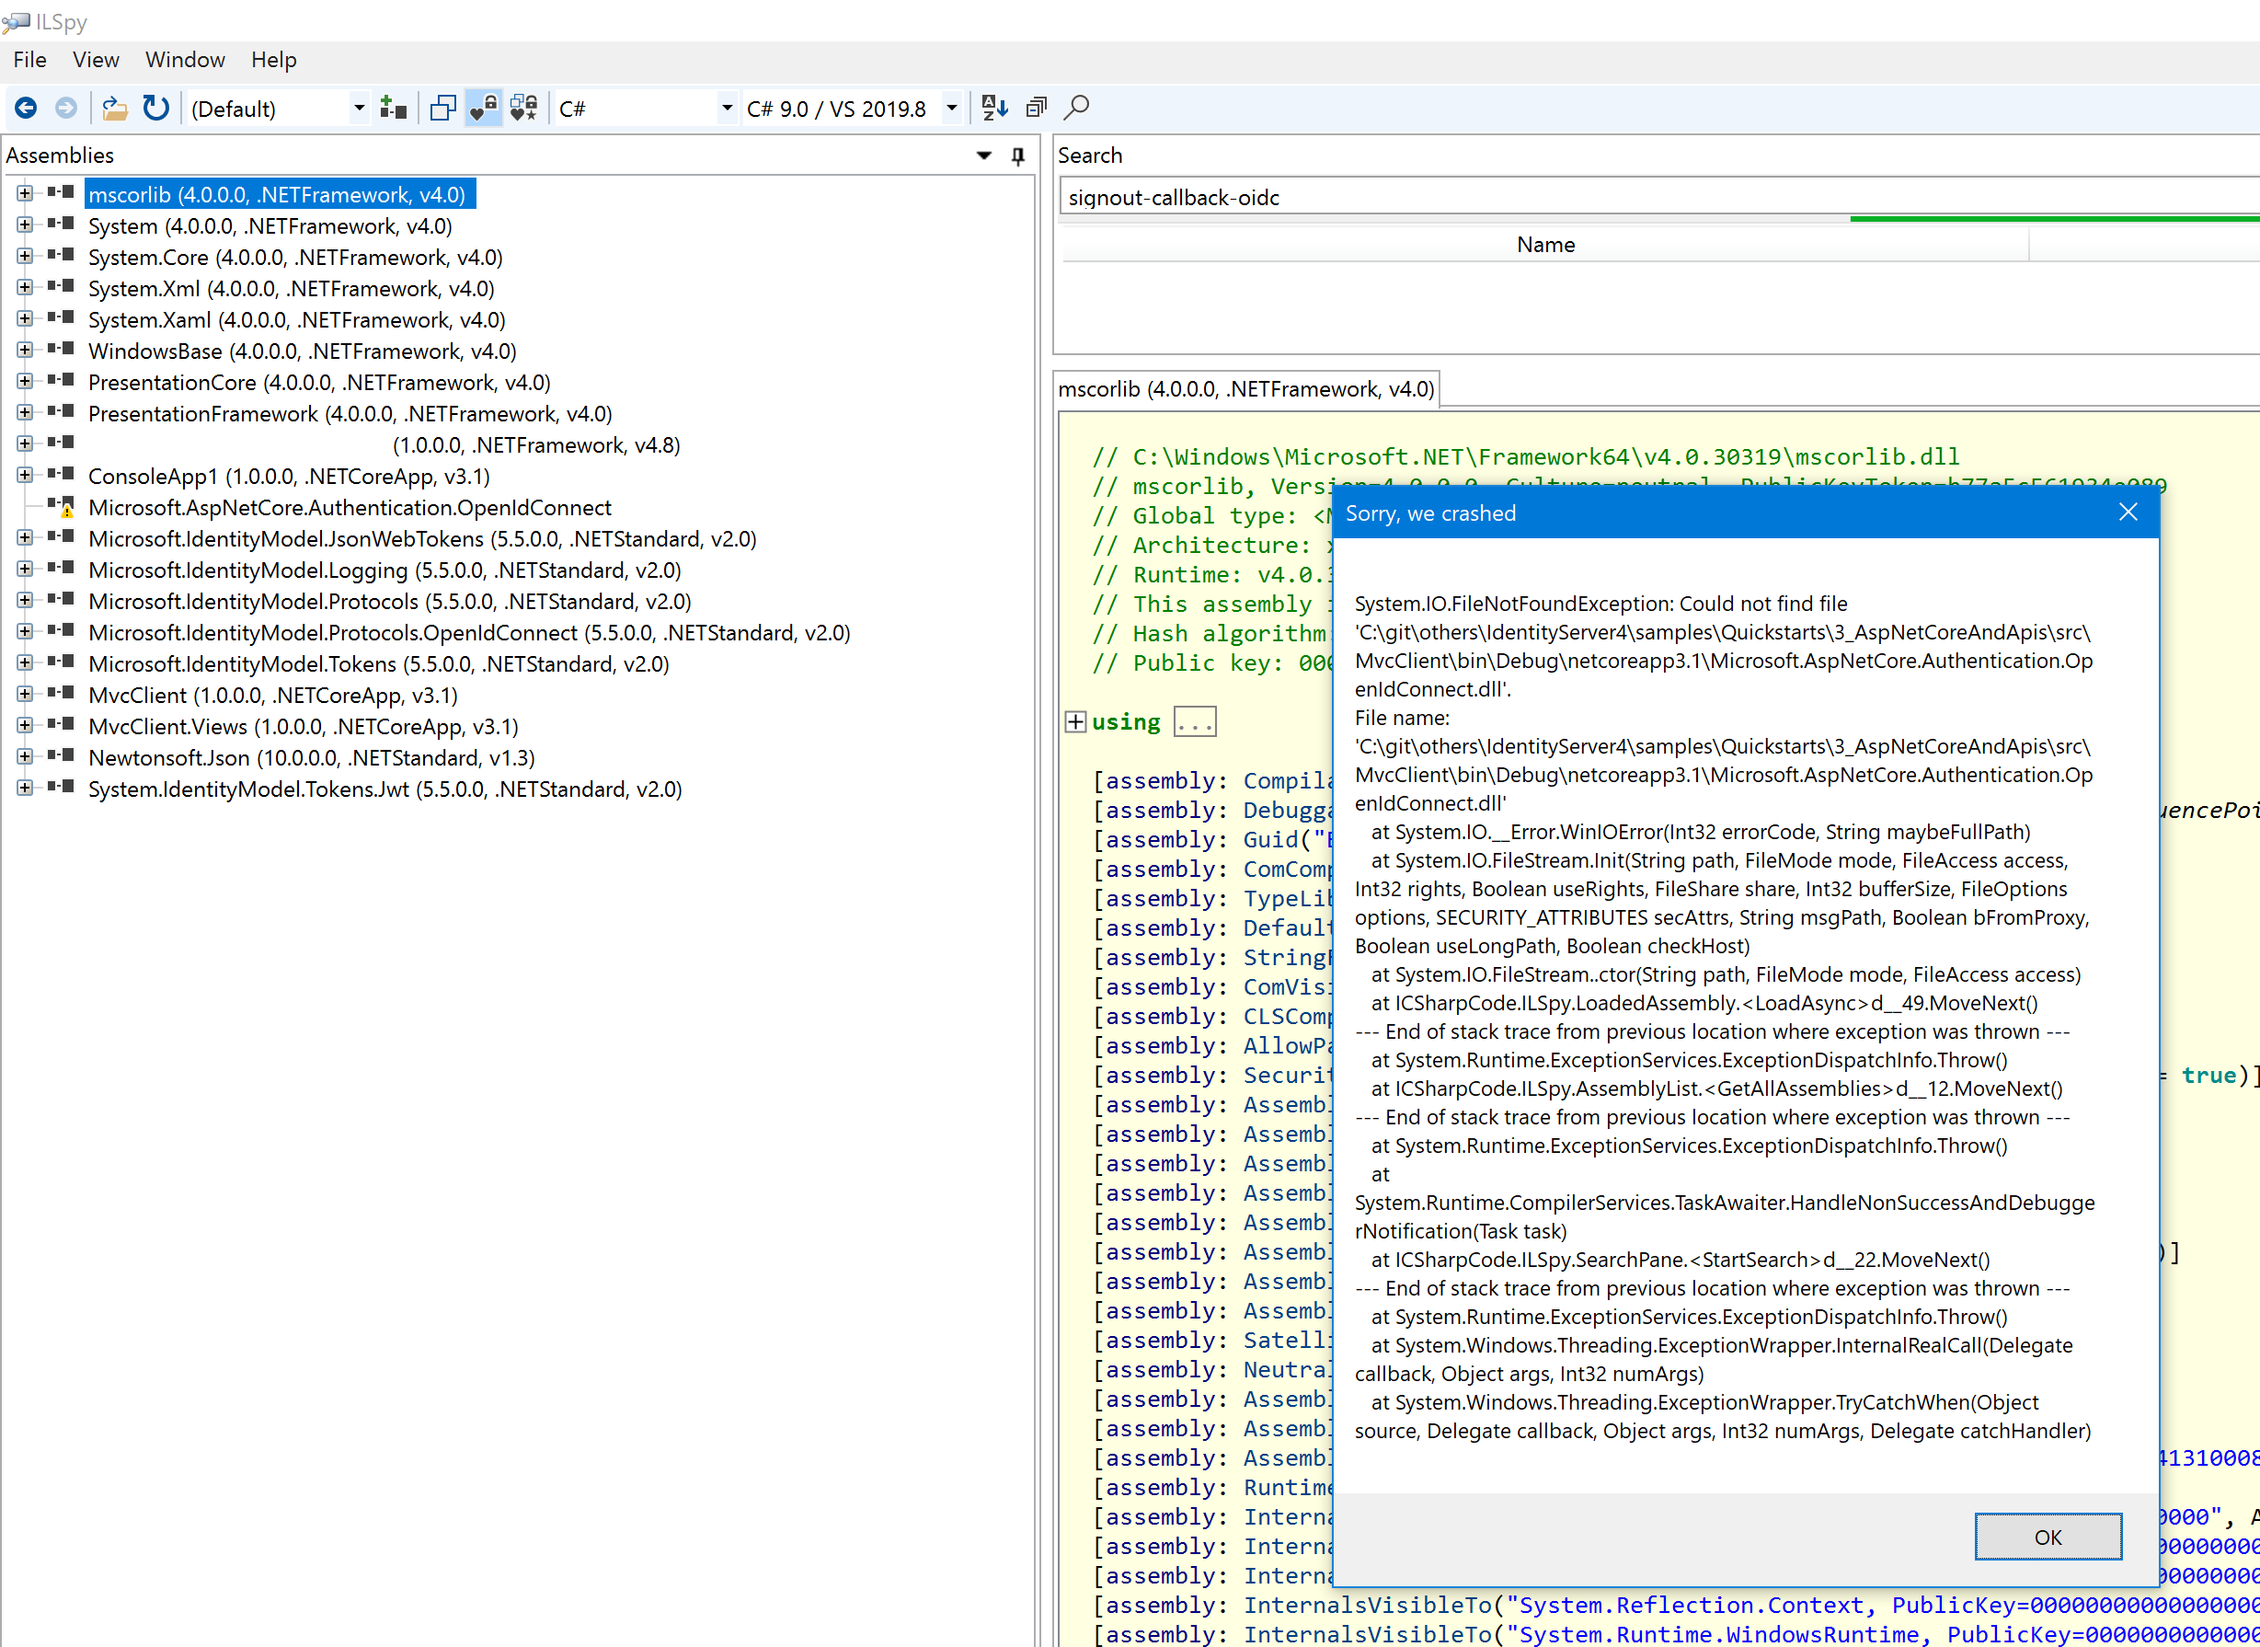
Task: Expand the using directives in the code view
Action: (x=1076, y=720)
